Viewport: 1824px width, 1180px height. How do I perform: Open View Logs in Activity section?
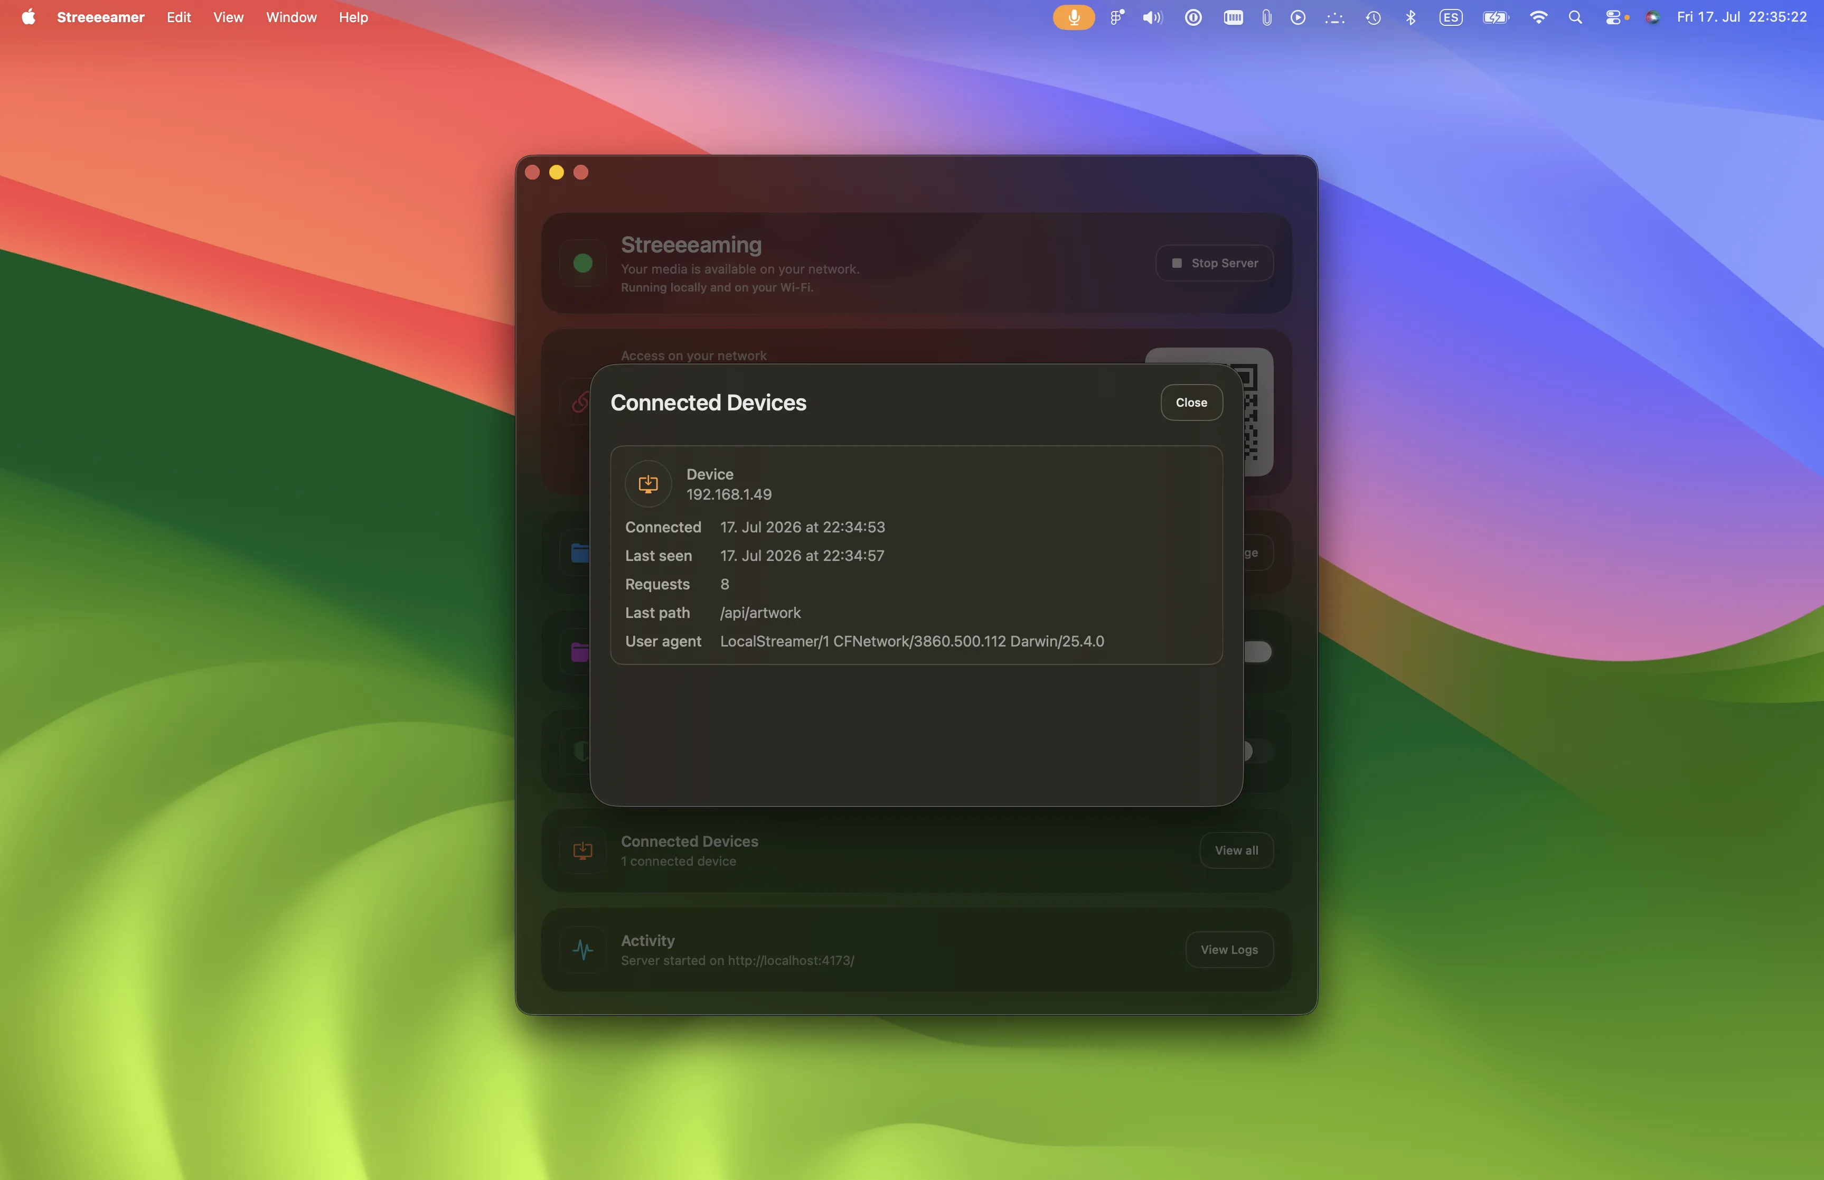1229,950
